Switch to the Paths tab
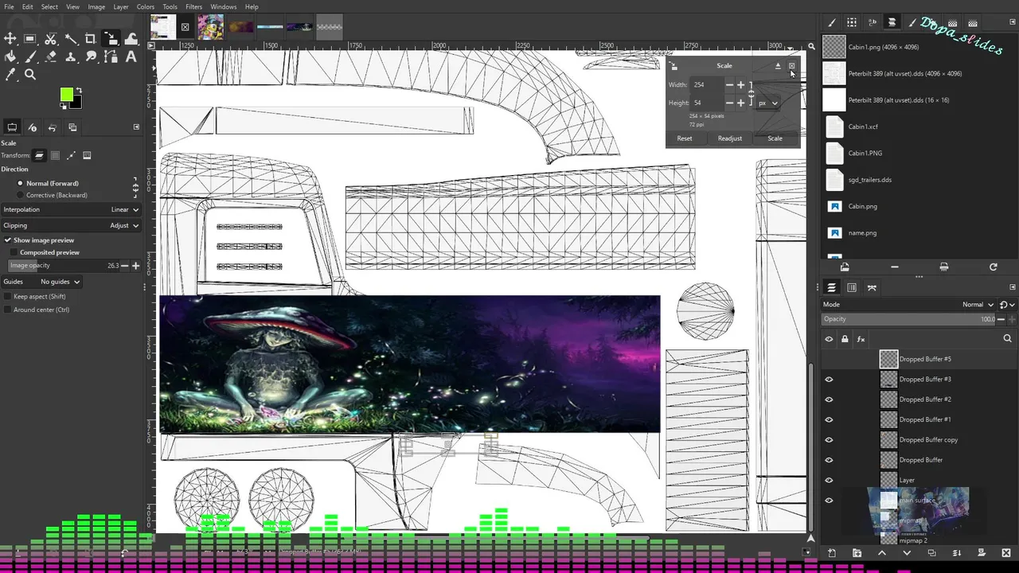Screen dimensions: 1019x573 tap(872, 287)
